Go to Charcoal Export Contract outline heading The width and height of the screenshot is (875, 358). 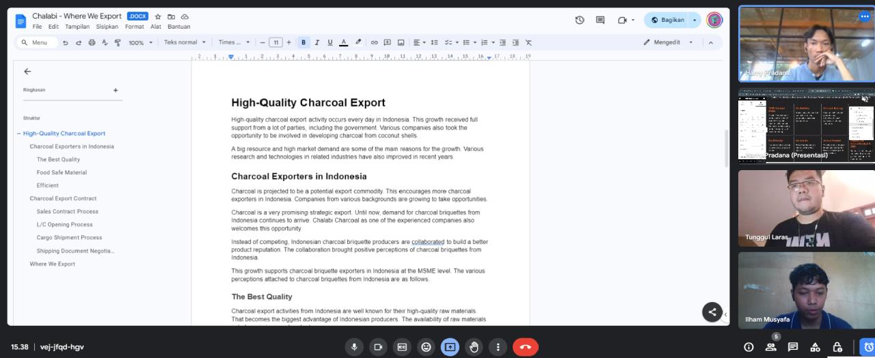[x=63, y=198]
